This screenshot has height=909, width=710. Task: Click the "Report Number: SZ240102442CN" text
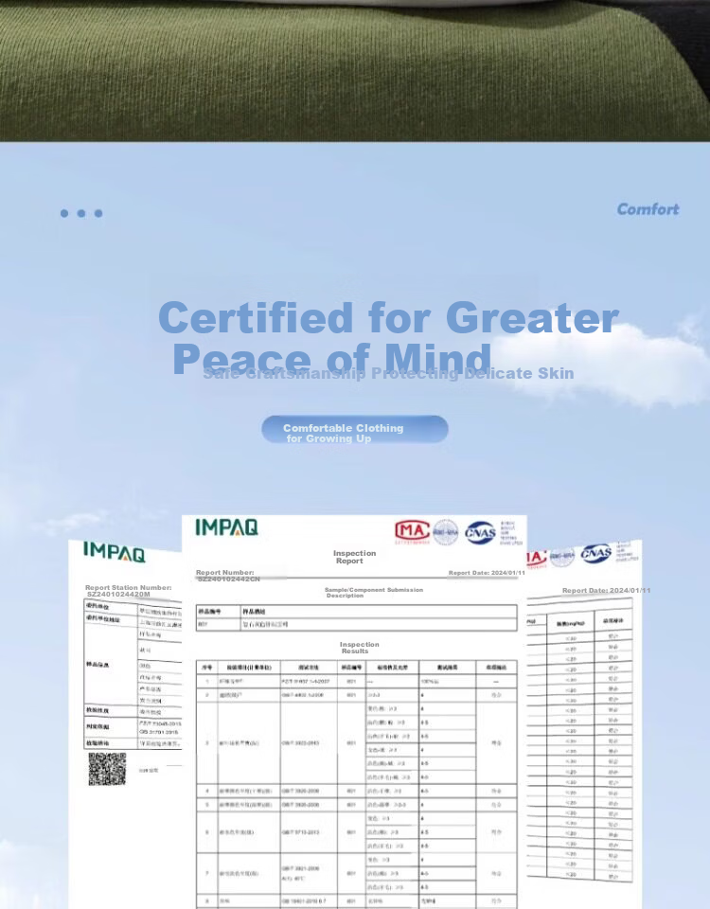228,576
